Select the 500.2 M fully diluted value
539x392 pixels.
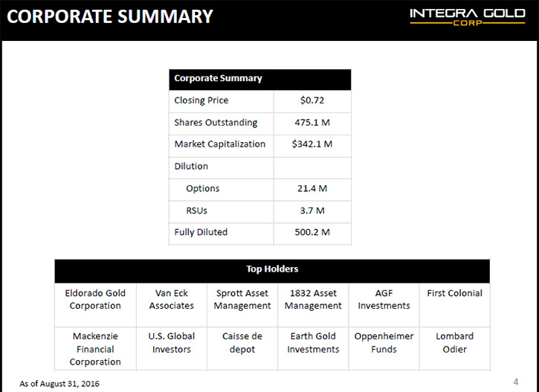pyautogui.click(x=312, y=232)
